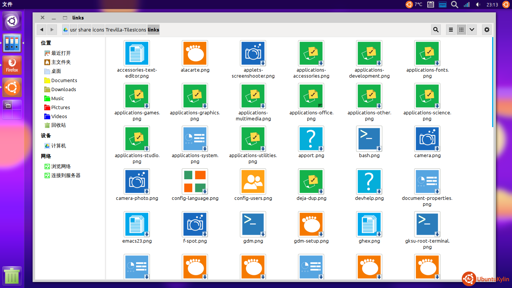The image size is (512, 288).
Task: Click 连接到服务器 in the sidebar
Action: 66,175
